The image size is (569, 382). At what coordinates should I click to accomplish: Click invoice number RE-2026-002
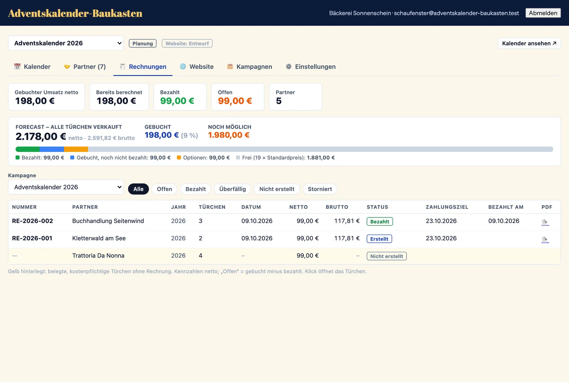click(32, 221)
